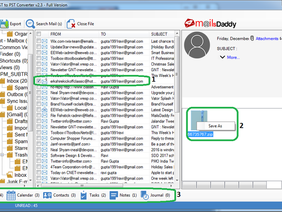This screenshot has width=282, height=212.
Task: Click the Trash folder icon
Action: (x=10, y=155)
